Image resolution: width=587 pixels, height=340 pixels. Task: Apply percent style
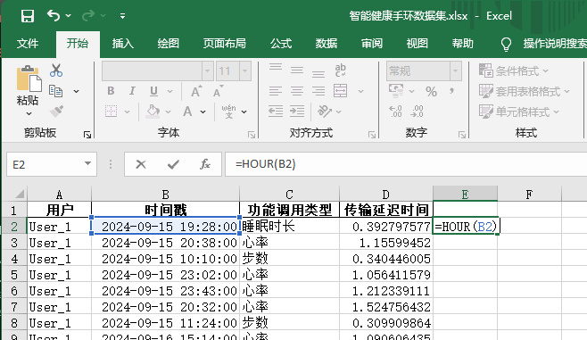[431, 91]
